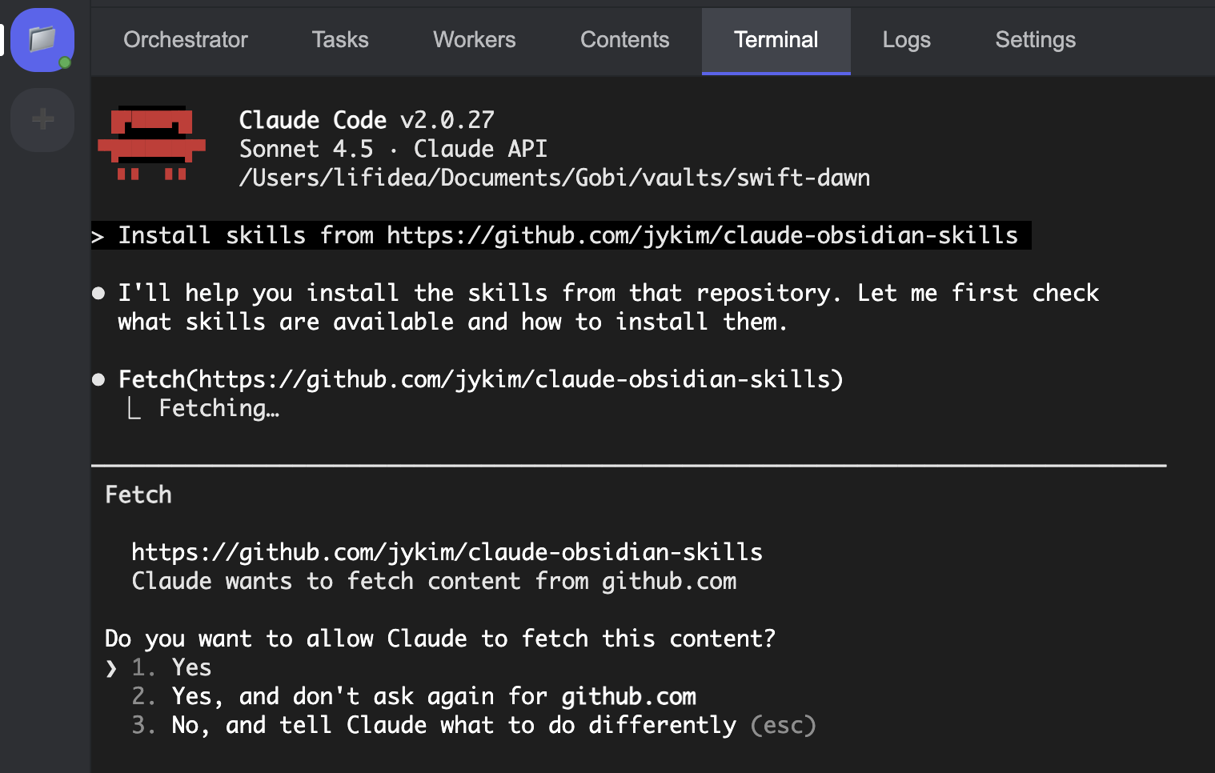The height and width of the screenshot is (773, 1215).
Task: Select "Yes, and don't ask again for github.com"
Action: [x=433, y=697]
